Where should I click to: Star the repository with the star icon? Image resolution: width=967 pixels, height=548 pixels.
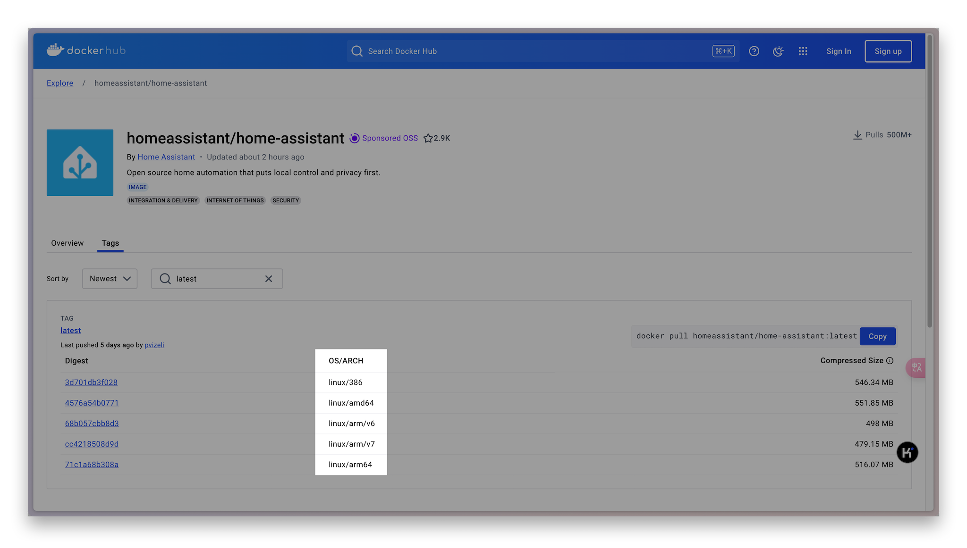[x=428, y=138]
